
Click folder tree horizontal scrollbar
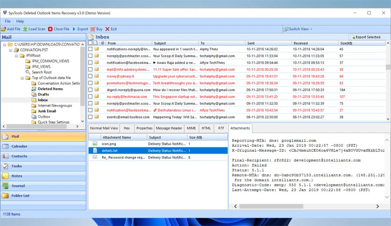pyautogui.click(x=36, y=127)
